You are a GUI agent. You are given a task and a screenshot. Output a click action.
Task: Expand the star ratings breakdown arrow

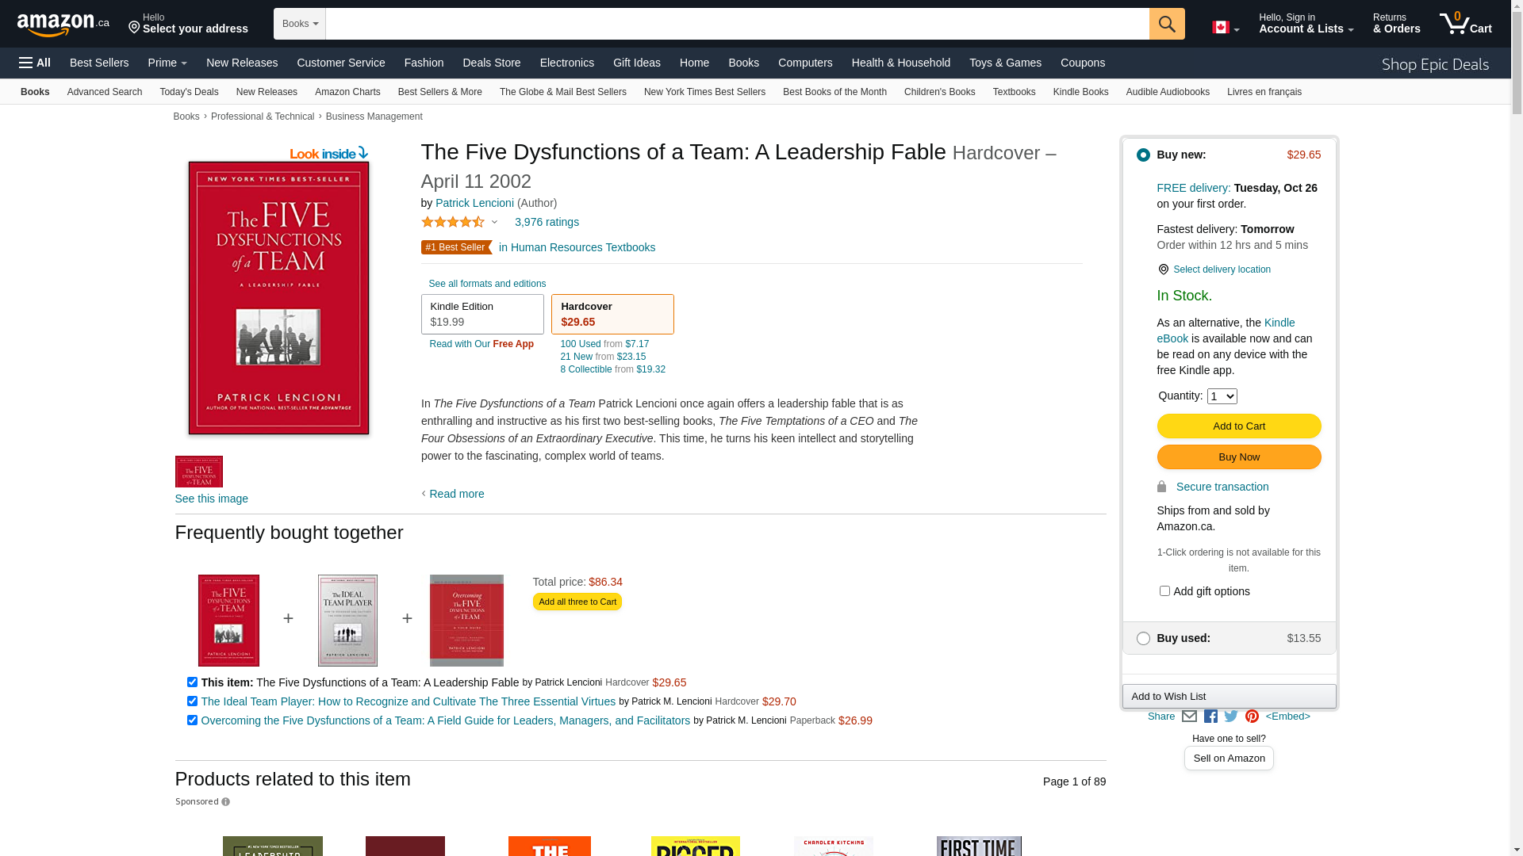click(494, 223)
